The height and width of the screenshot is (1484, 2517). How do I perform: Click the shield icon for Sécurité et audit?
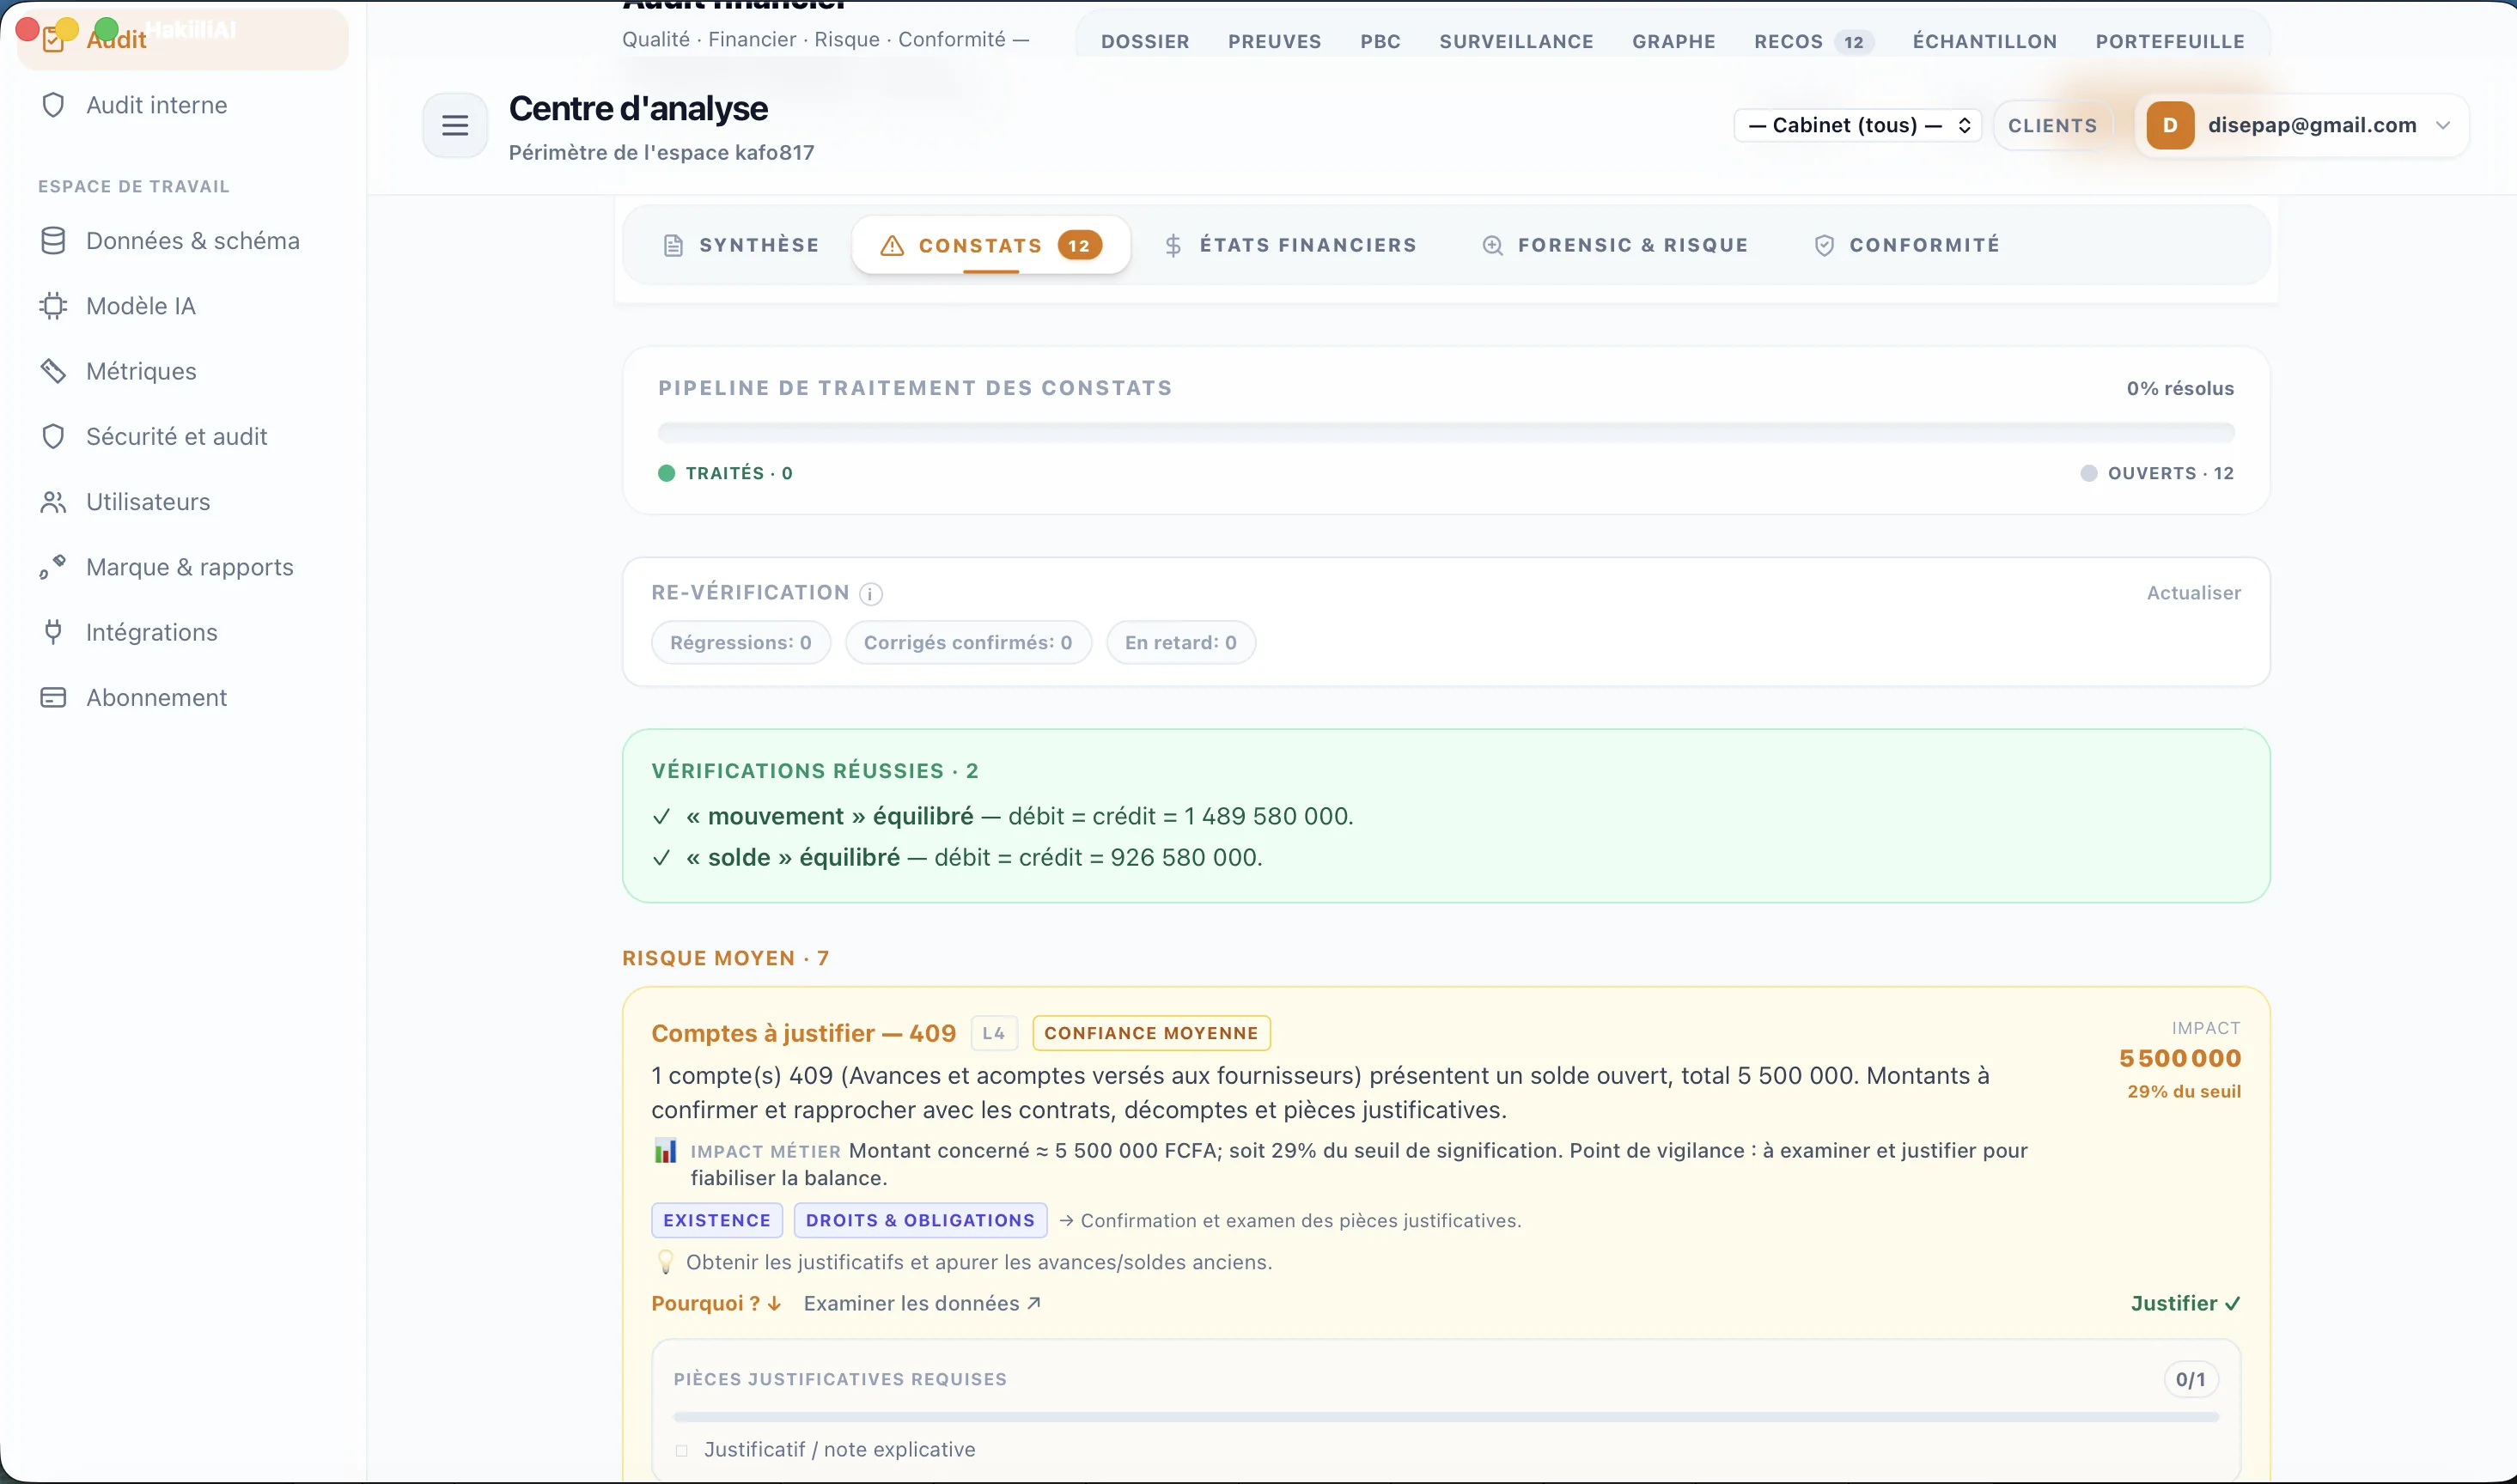click(x=53, y=436)
